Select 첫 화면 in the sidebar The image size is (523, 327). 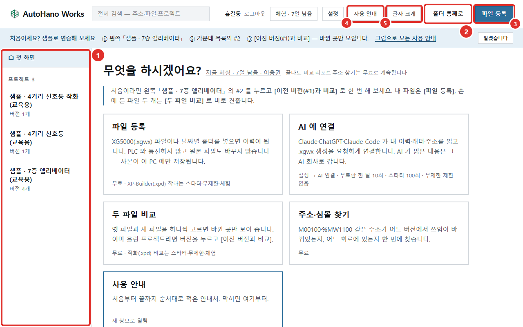(x=46, y=58)
